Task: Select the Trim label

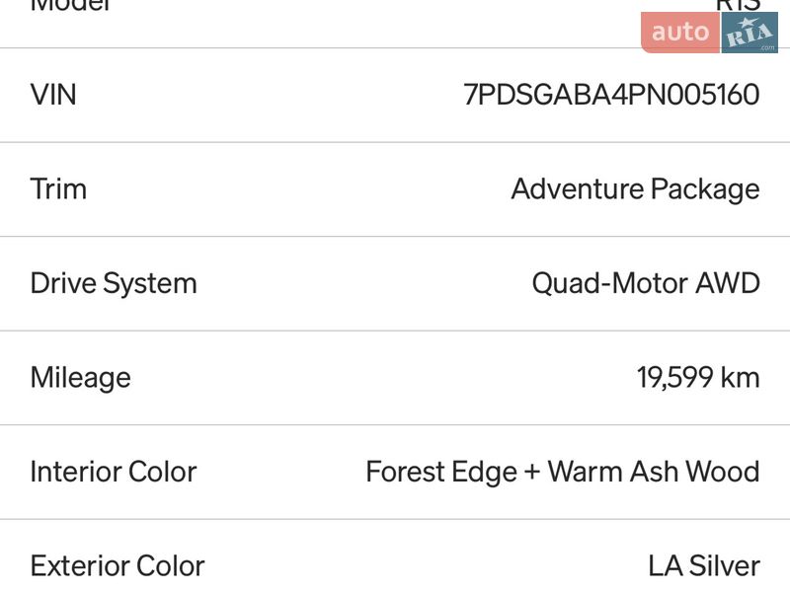Action: (58, 188)
